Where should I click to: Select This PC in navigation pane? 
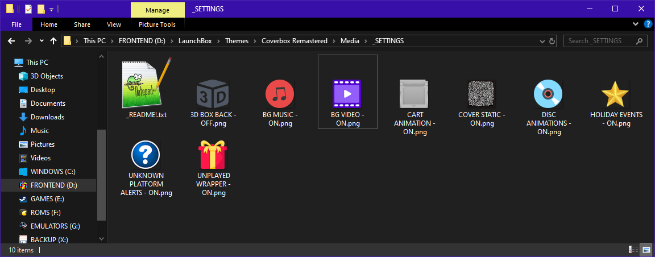pos(37,63)
